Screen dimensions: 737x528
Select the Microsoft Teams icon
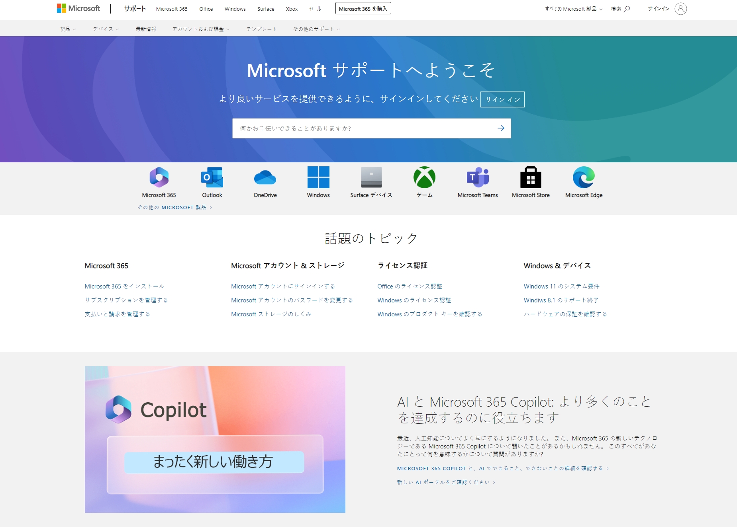point(478,177)
